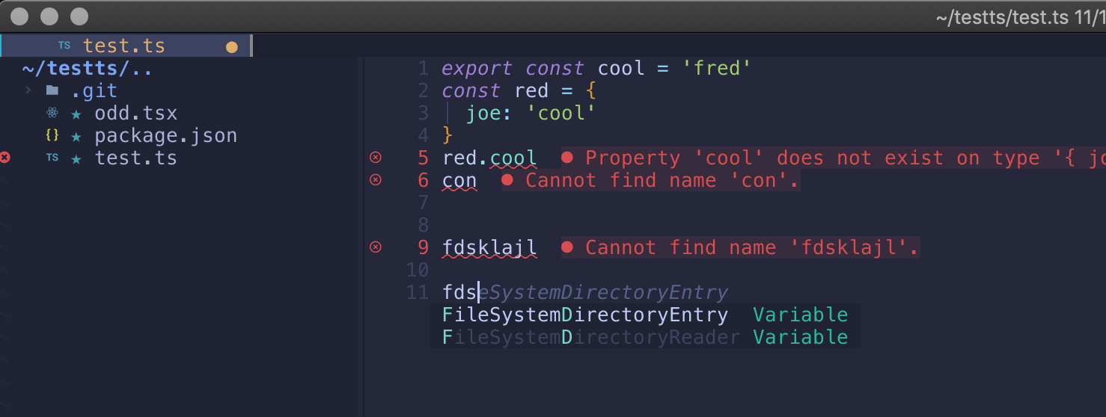Click the ~/testts/.. root path
This screenshot has height=417, width=1106.
(x=88, y=69)
